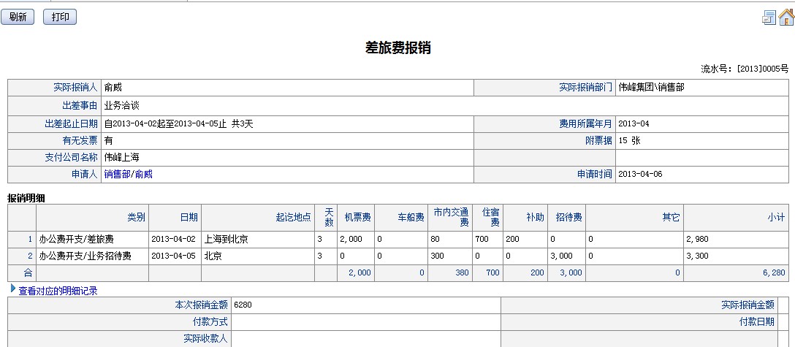
Task: Click the 刷新 refresh button
Action: pos(18,17)
